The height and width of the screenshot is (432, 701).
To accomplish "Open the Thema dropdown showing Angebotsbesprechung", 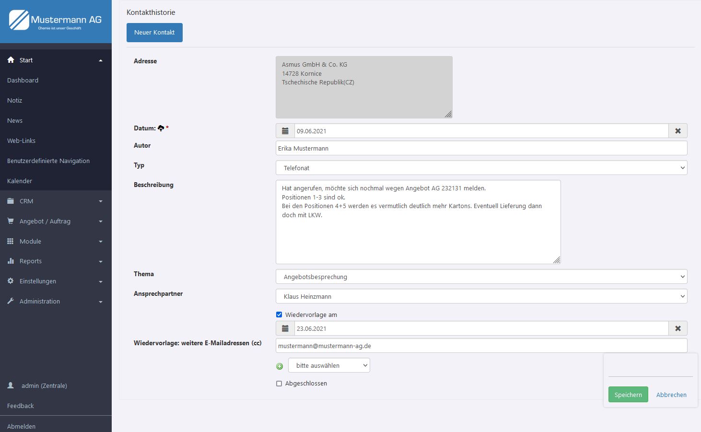I will click(x=481, y=277).
